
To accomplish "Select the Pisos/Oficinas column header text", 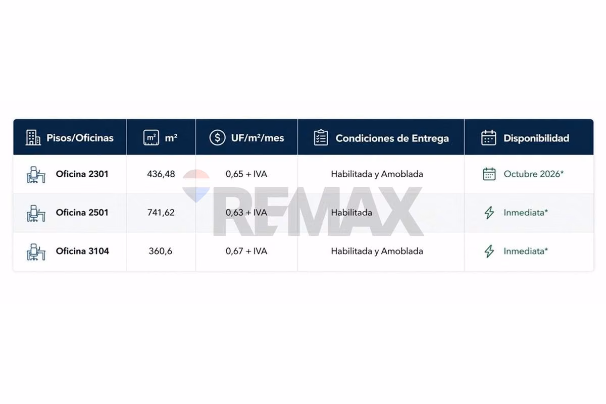I will tap(80, 138).
